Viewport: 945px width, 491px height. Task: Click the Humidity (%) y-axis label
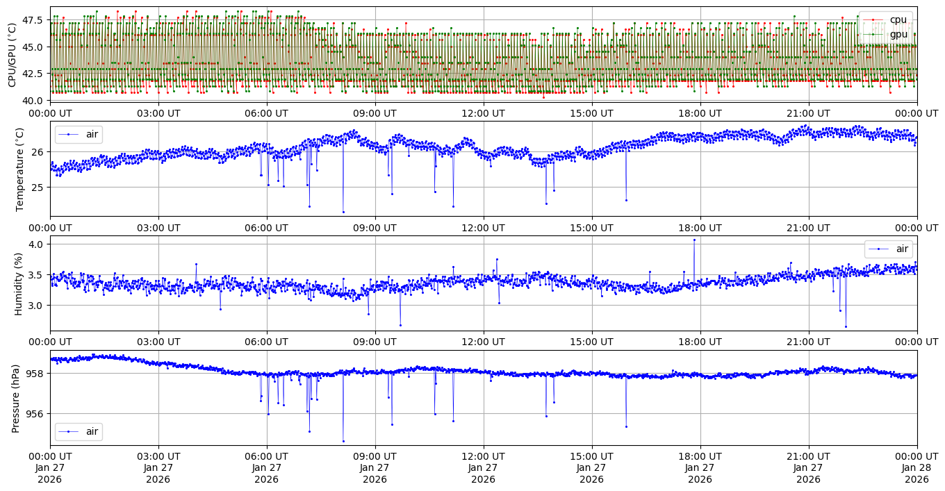(19, 283)
